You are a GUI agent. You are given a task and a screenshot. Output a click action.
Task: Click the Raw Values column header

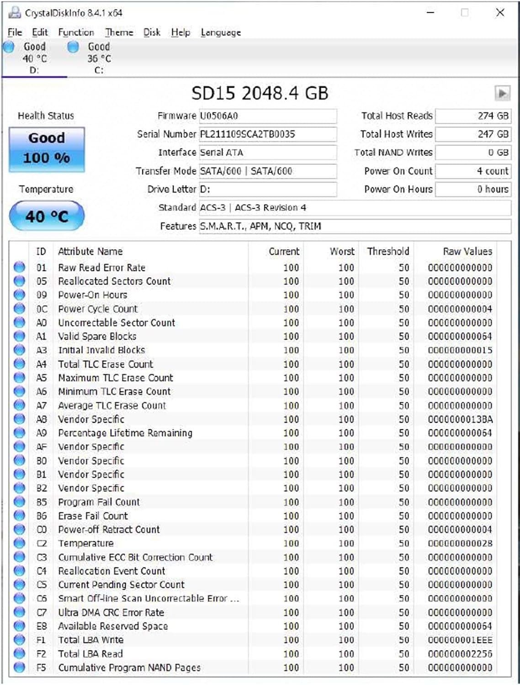pos(467,252)
